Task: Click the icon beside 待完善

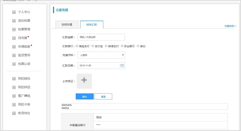Action: click(x=14, y=38)
